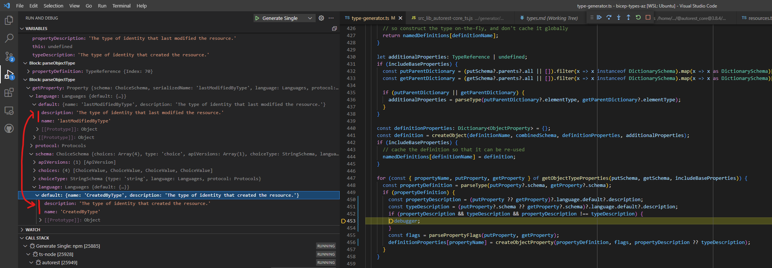This screenshot has height=268, width=772.
Task: Switch to the types.md (Working Tree) tab
Action: (x=549, y=18)
